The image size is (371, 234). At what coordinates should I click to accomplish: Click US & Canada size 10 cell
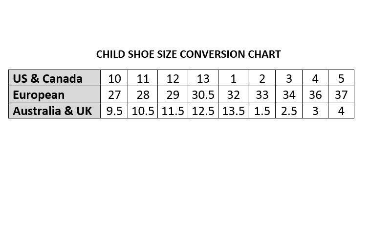[x=114, y=78]
